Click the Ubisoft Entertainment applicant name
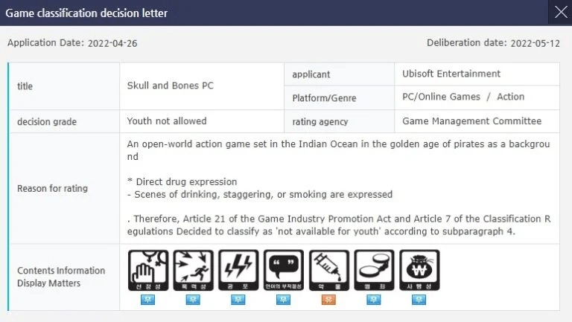The height and width of the screenshot is (322, 572). point(451,74)
